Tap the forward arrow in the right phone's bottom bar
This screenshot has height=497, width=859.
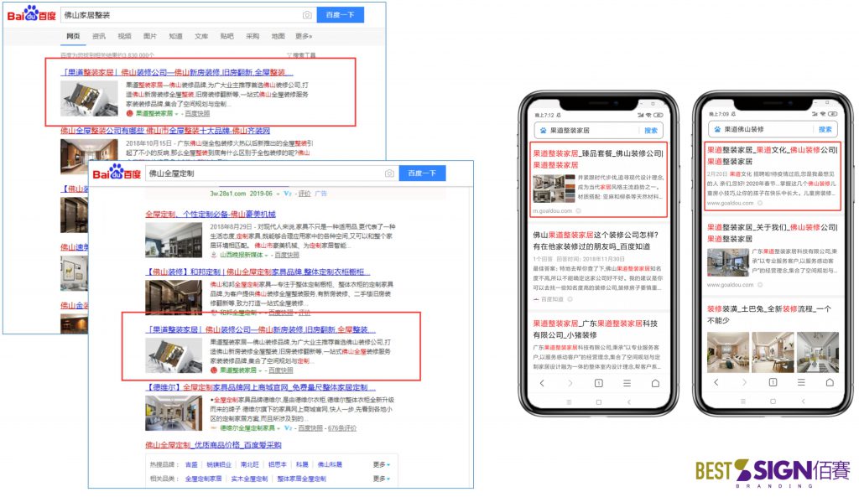(745, 382)
